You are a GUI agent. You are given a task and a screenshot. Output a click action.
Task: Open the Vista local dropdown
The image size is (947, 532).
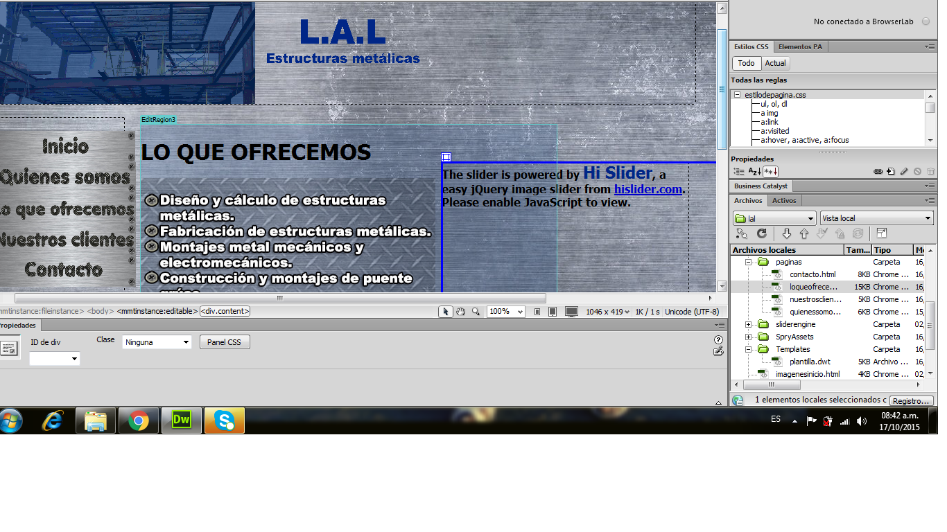[x=876, y=218]
